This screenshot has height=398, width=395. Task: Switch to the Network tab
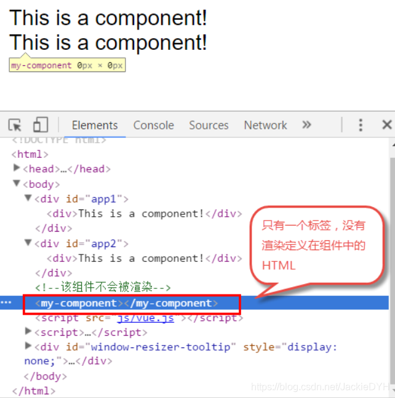point(265,125)
